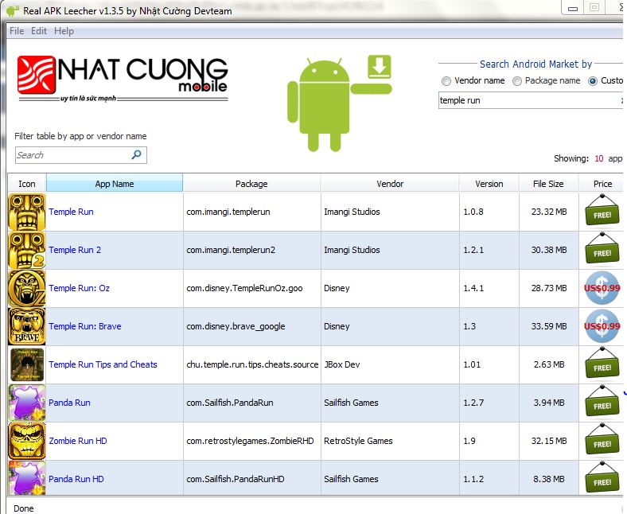
Task: Open Temple Run Tips and Cheats link
Action: point(103,364)
